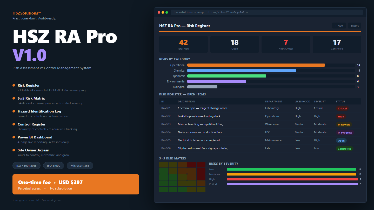Click the Open status badge for RA-005

coord(341,141)
